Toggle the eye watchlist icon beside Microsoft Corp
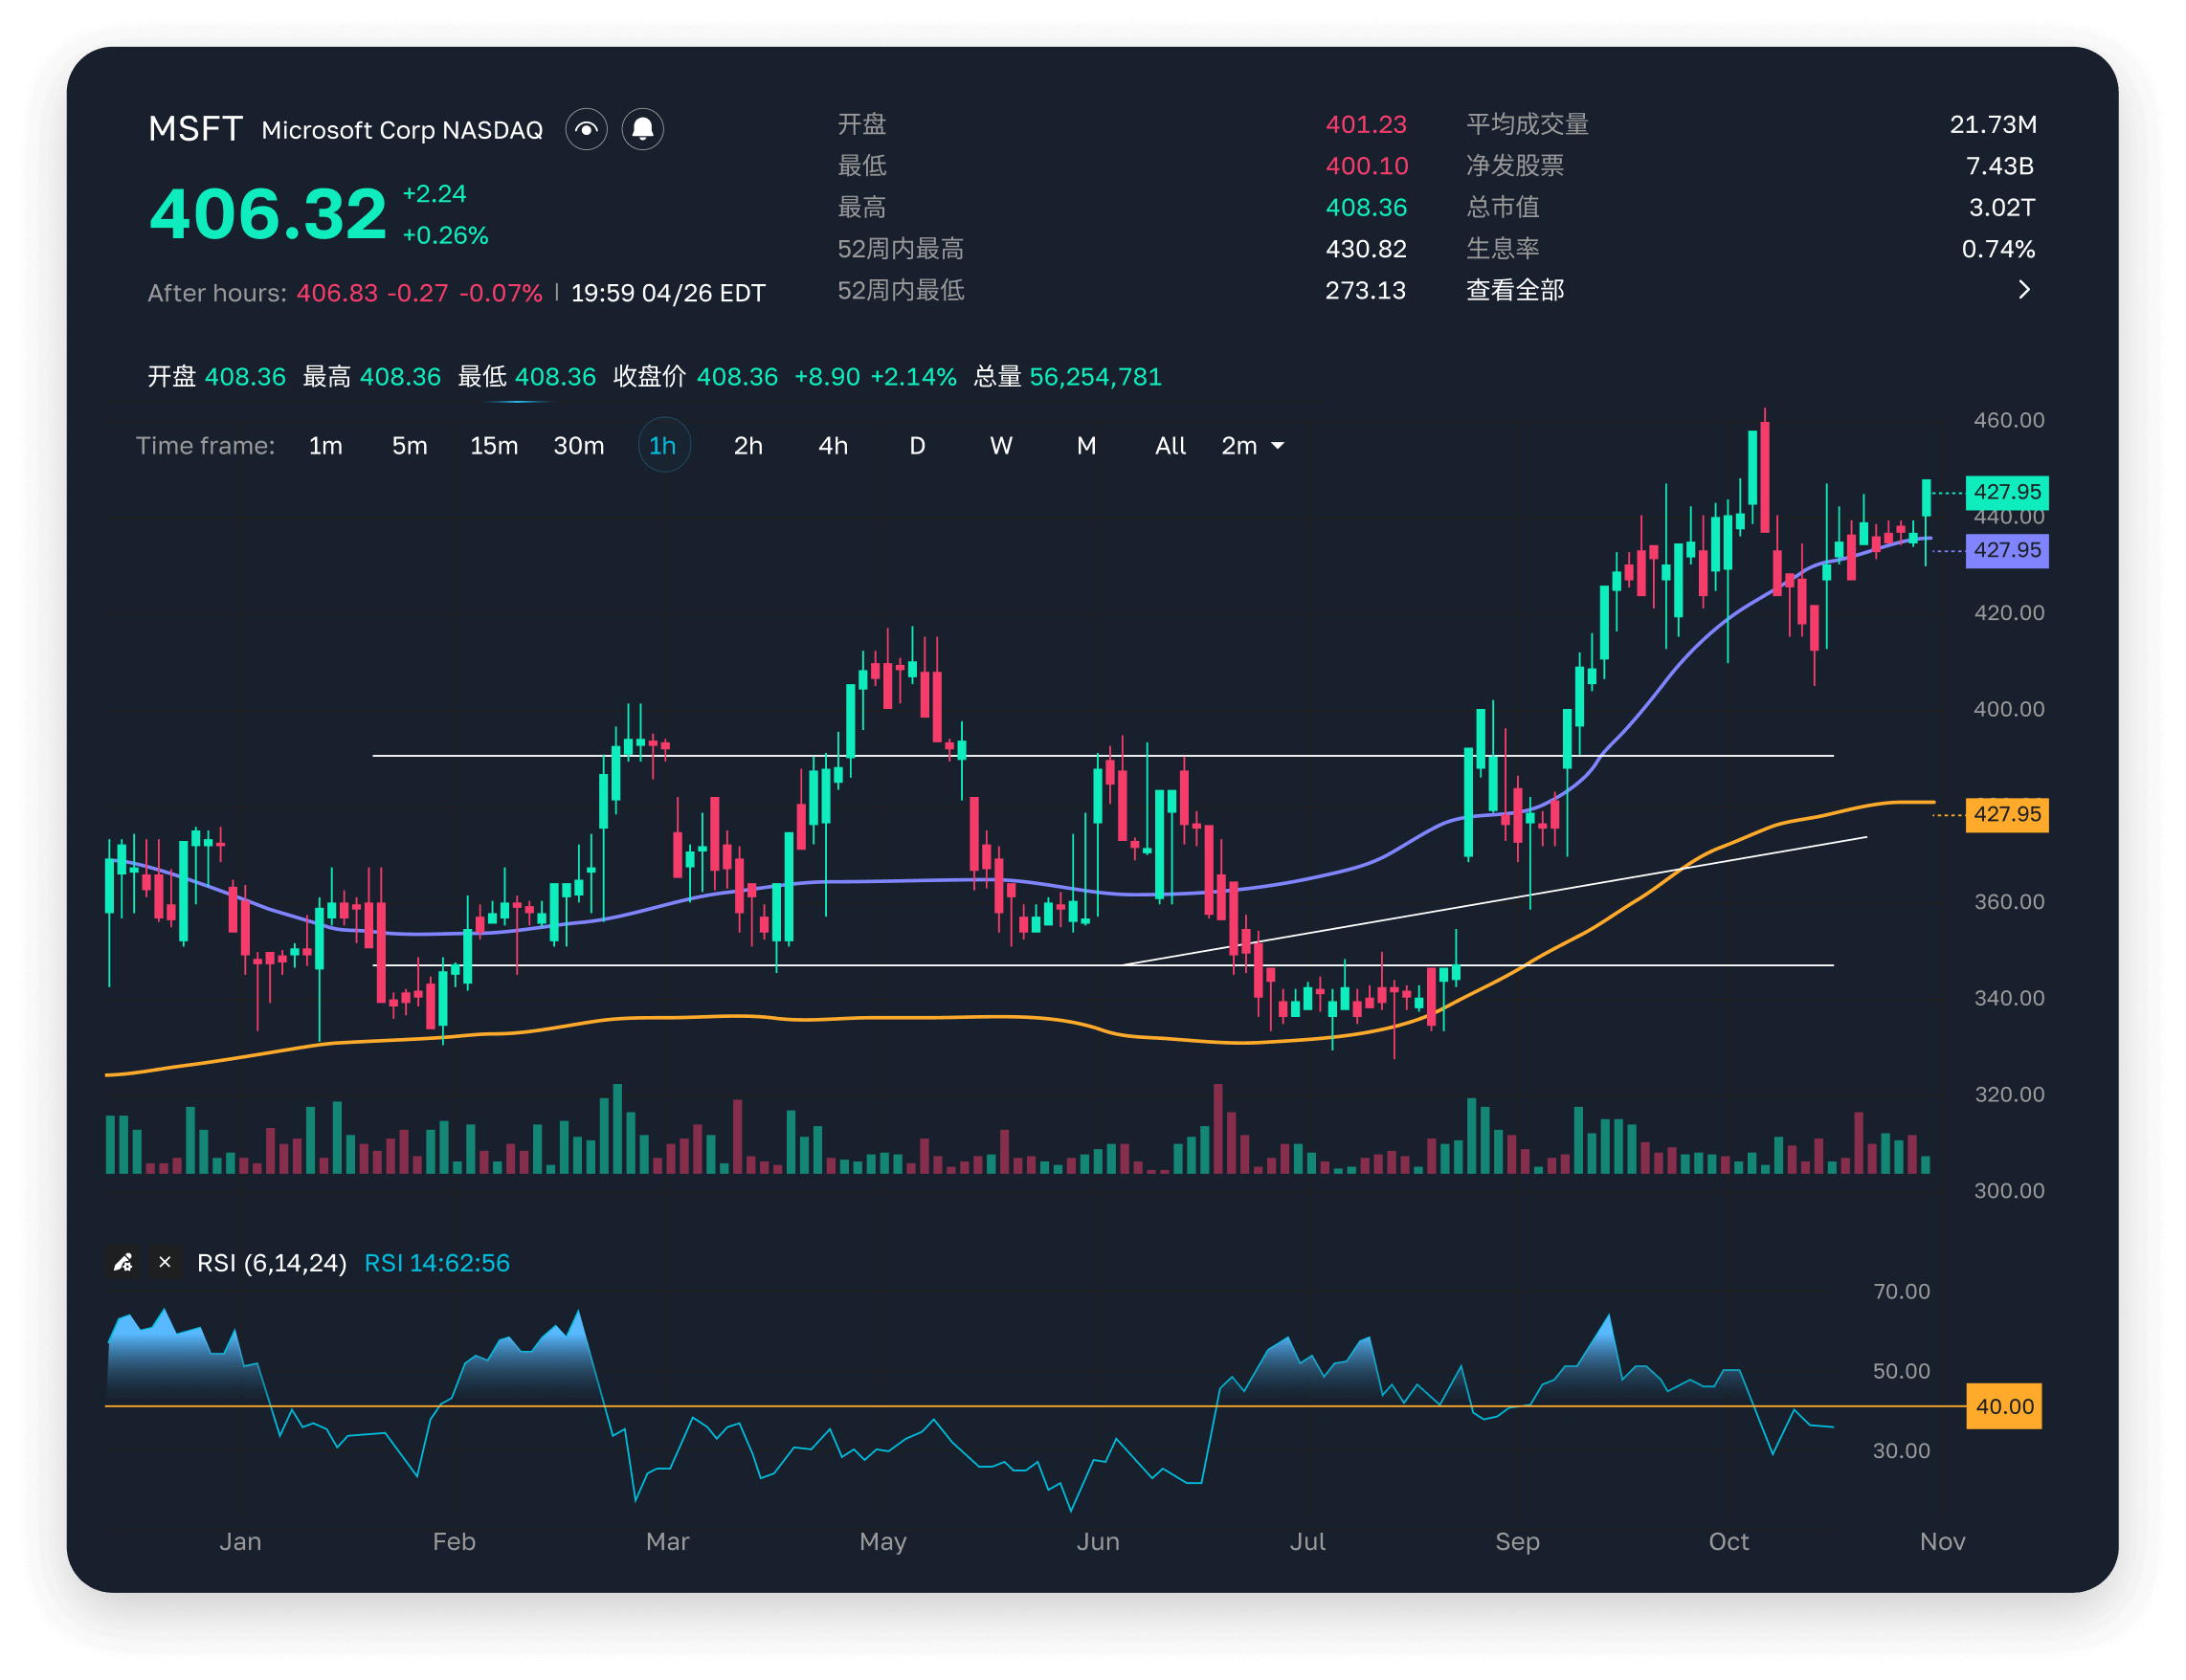Screen dimensions: 2186x1680 pyautogui.click(x=587, y=129)
